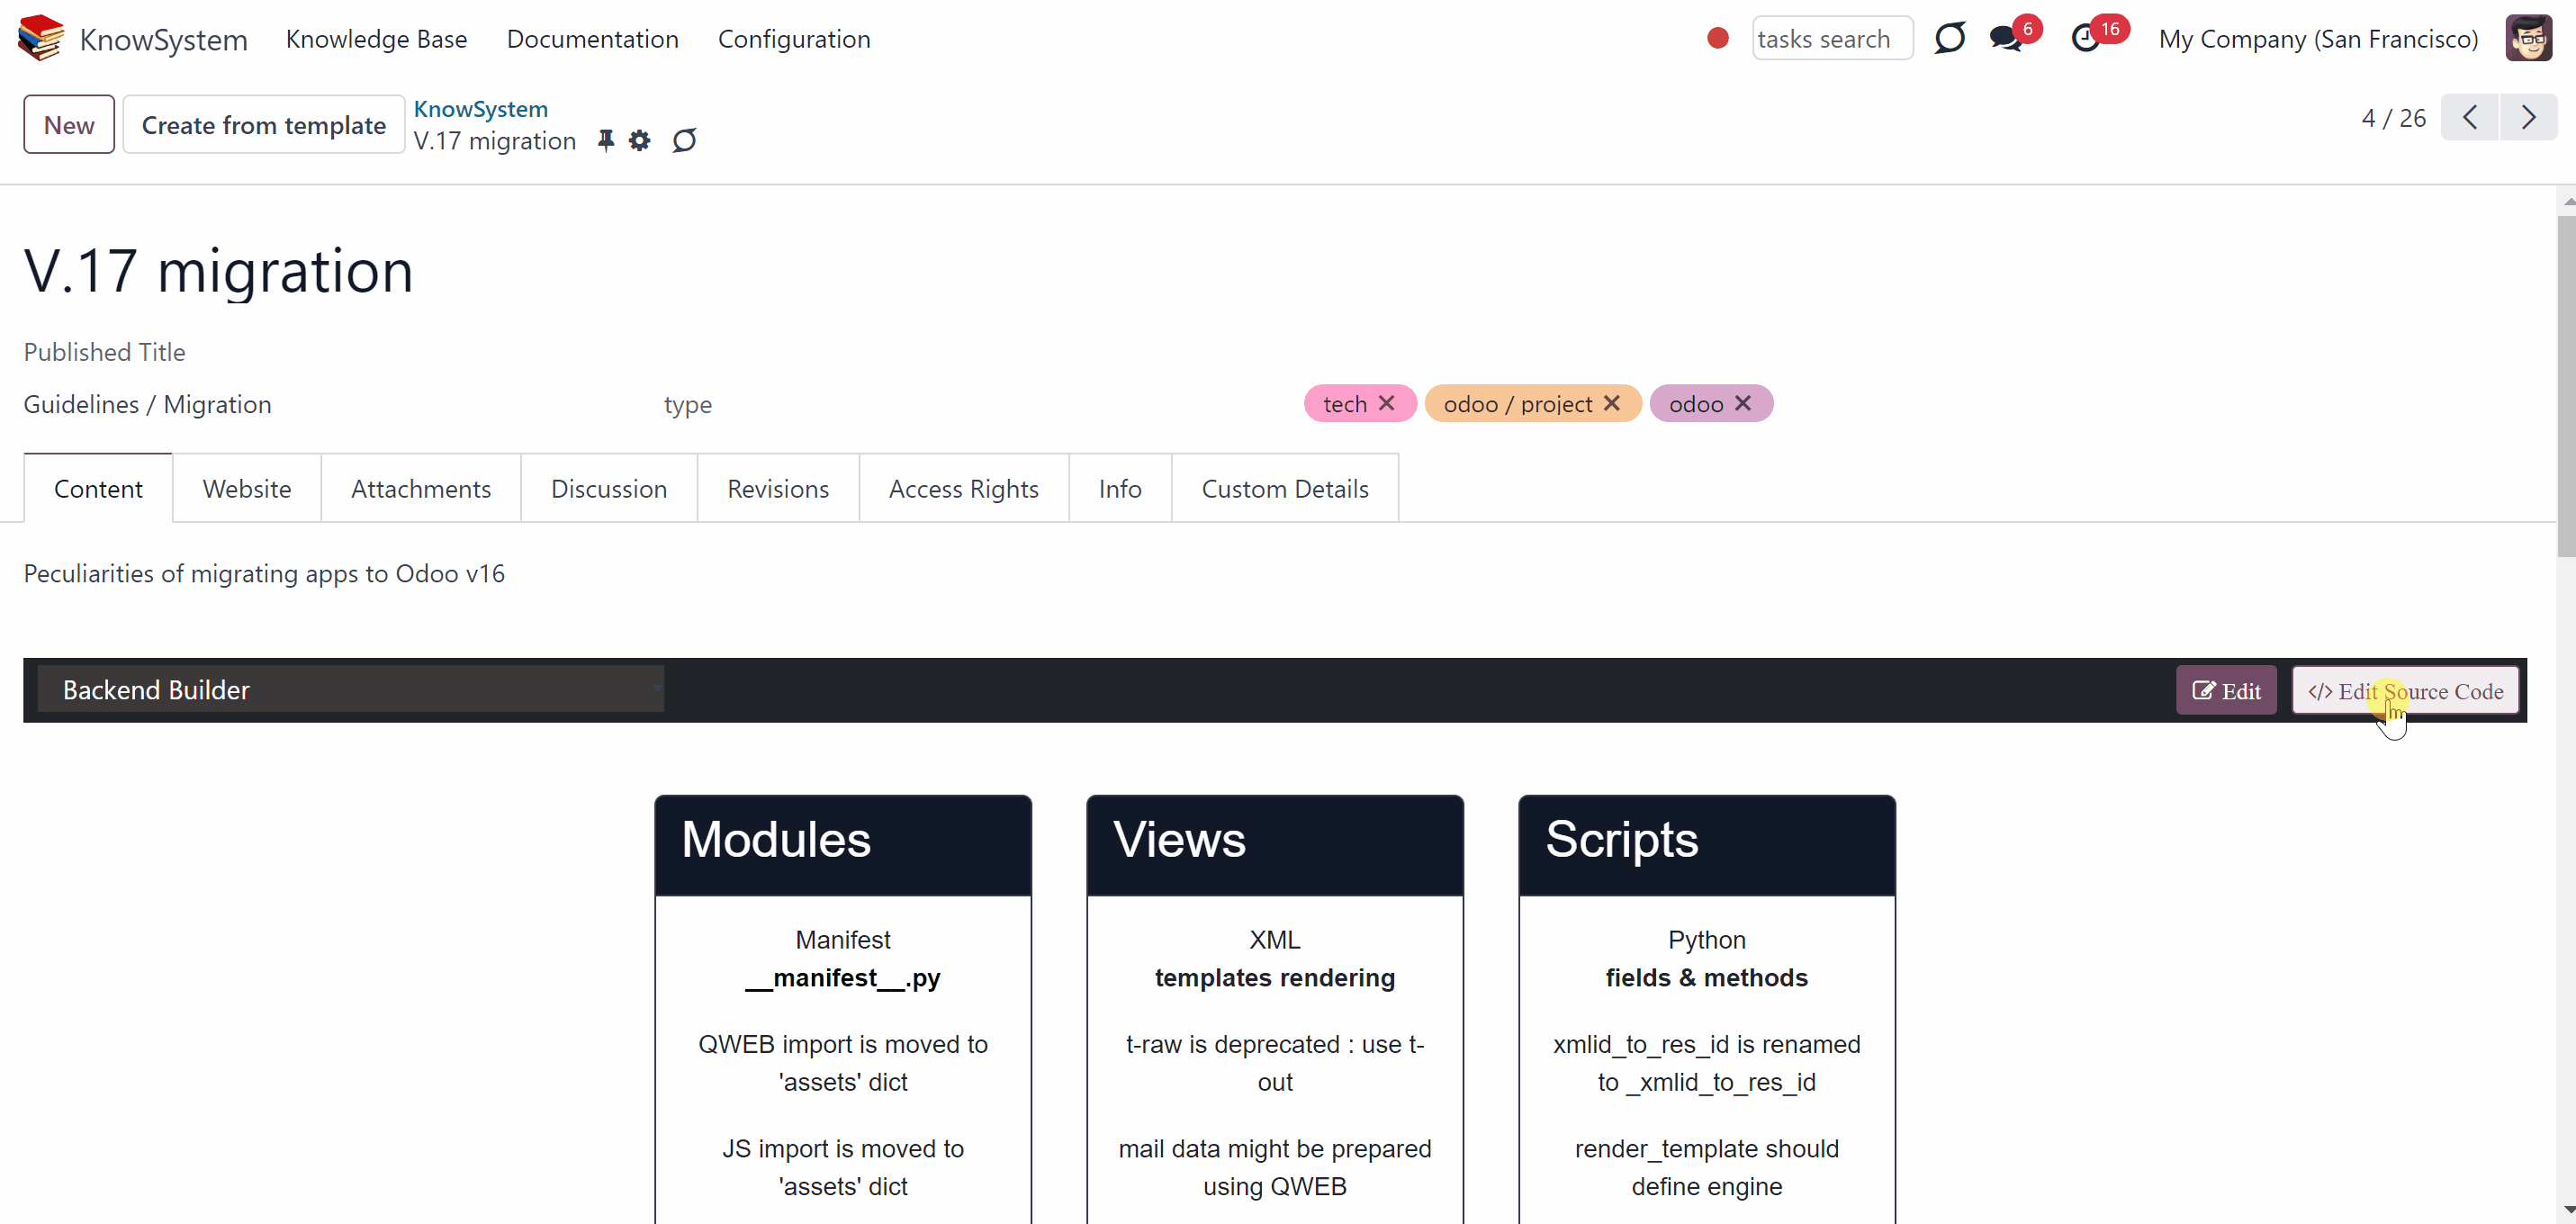Image resolution: width=2576 pixels, height=1224 pixels.
Task: Click 'render_template should define engine' text
Action: [1707, 1167]
